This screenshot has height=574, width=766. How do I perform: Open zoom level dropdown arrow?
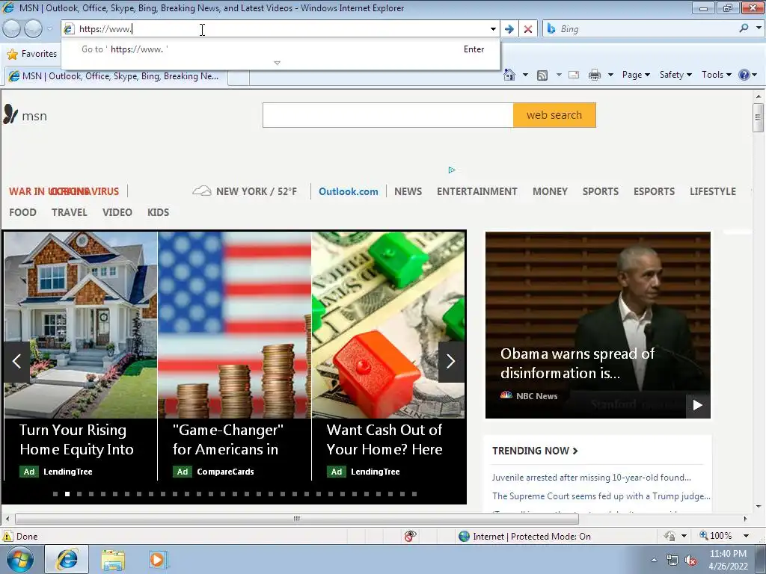[x=746, y=536]
